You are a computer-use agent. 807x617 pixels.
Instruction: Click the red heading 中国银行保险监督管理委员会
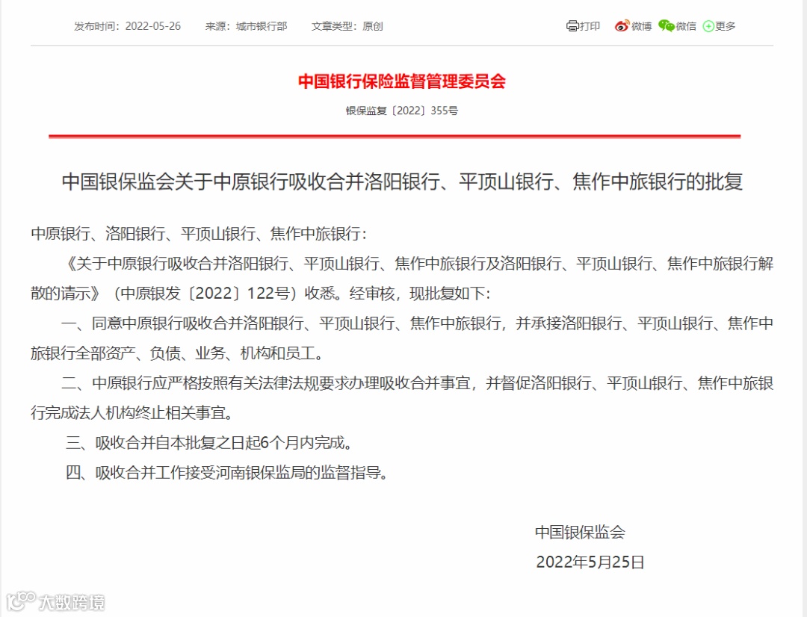(x=402, y=81)
